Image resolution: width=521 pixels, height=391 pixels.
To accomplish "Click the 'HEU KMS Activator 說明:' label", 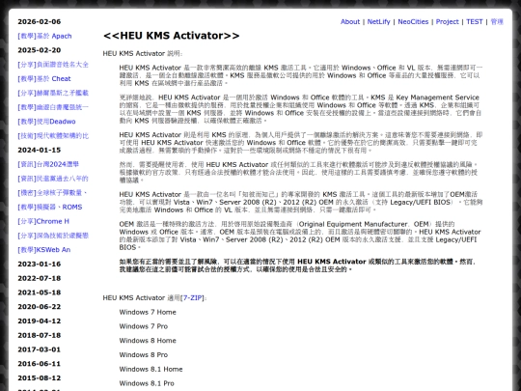I will click(x=143, y=53).
